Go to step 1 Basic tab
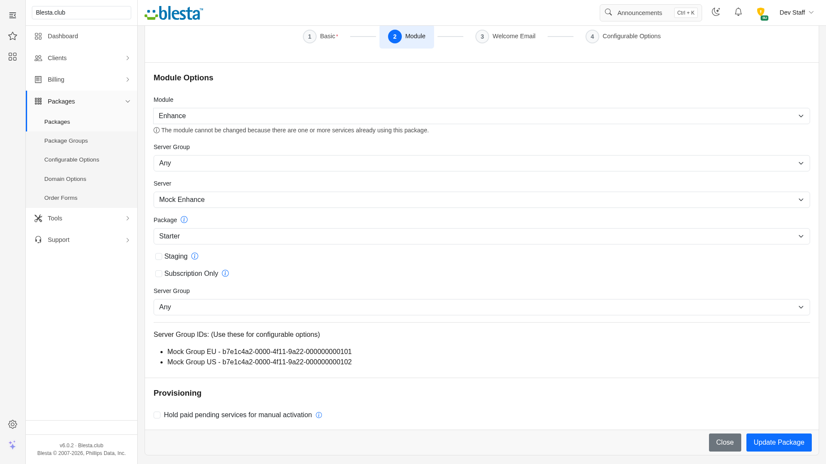This screenshot has width=826, height=464. pyautogui.click(x=321, y=37)
